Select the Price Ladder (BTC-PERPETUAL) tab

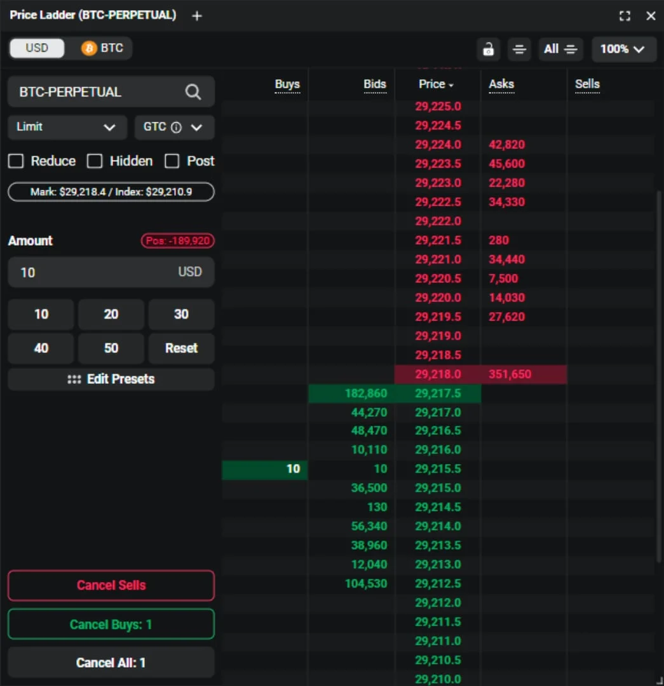tap(93, 15)
